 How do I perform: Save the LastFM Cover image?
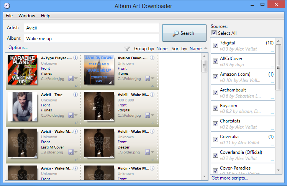[71, 152]
